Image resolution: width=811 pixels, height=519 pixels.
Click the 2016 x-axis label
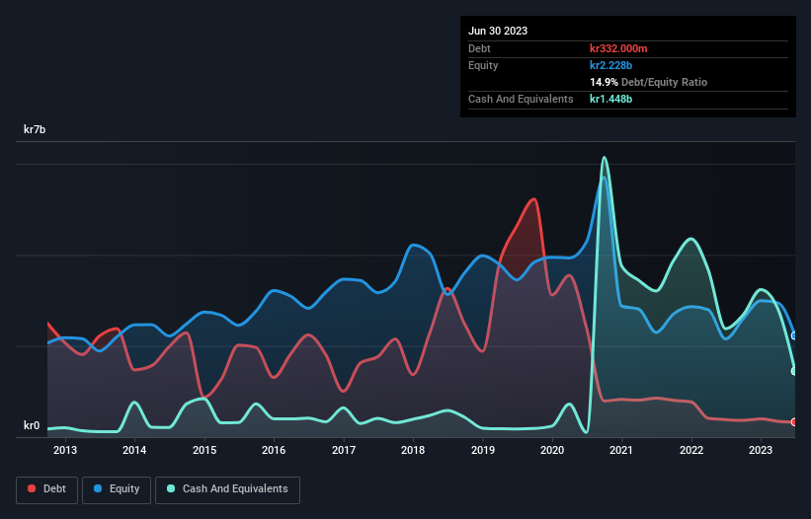274,450
